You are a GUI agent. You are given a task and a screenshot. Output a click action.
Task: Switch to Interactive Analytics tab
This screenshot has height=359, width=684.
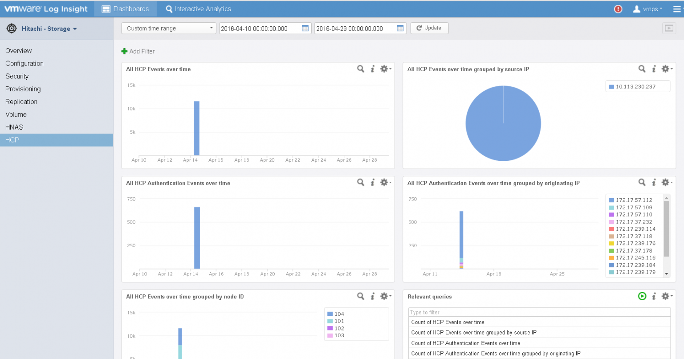198,9
